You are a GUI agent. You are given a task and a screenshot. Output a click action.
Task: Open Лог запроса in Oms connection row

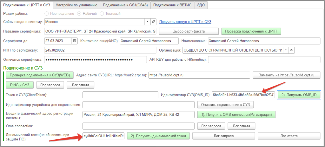click(x=211, y=126)
